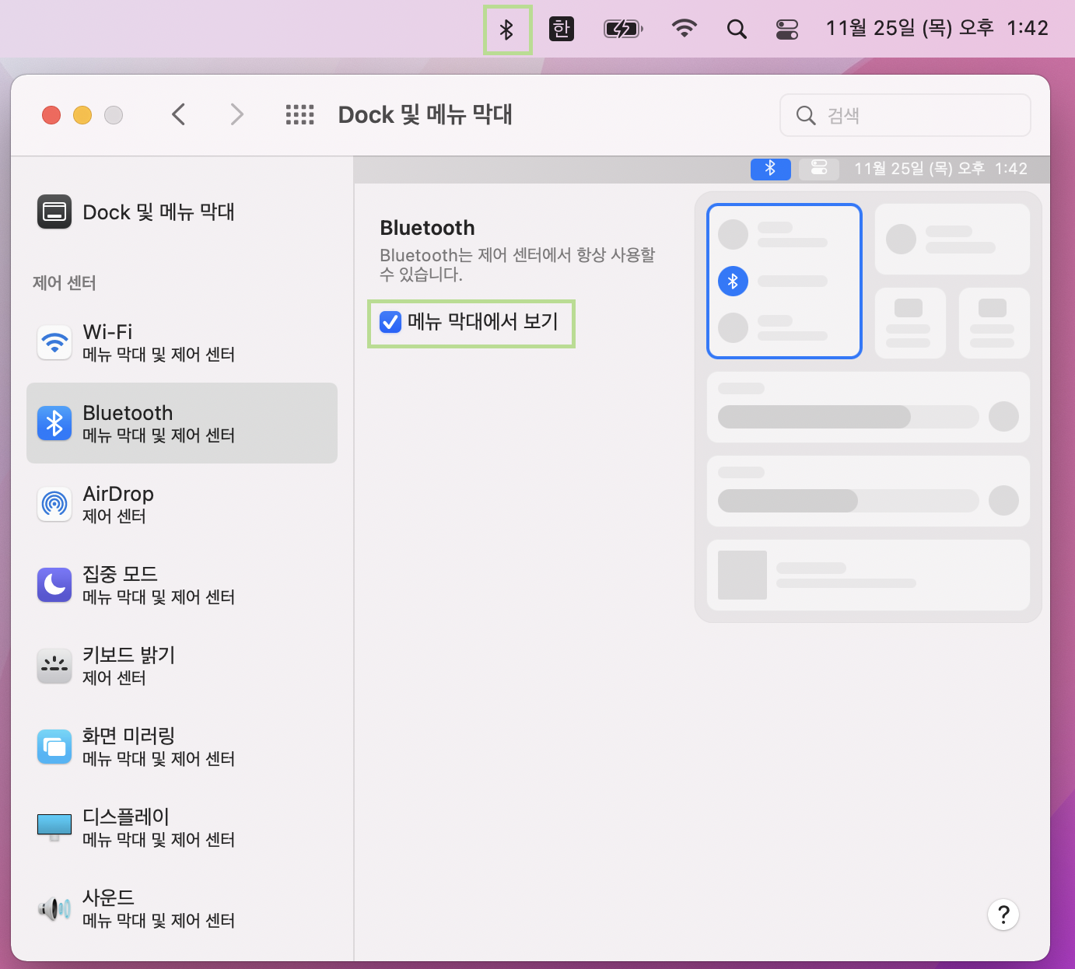Screen dimensions: 1075x969
Task: Click the Bluetooth icon in the macOS menu bar
Action: (506, 30)
